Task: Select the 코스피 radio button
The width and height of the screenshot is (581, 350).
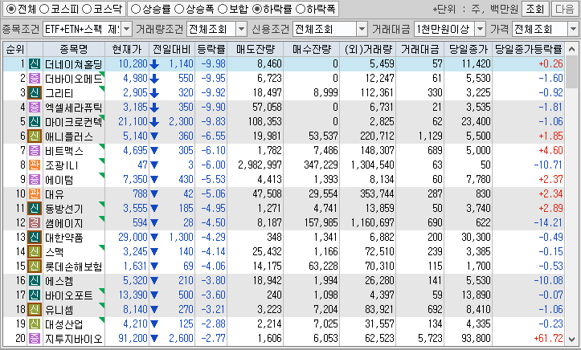Action: coord(44,9)
